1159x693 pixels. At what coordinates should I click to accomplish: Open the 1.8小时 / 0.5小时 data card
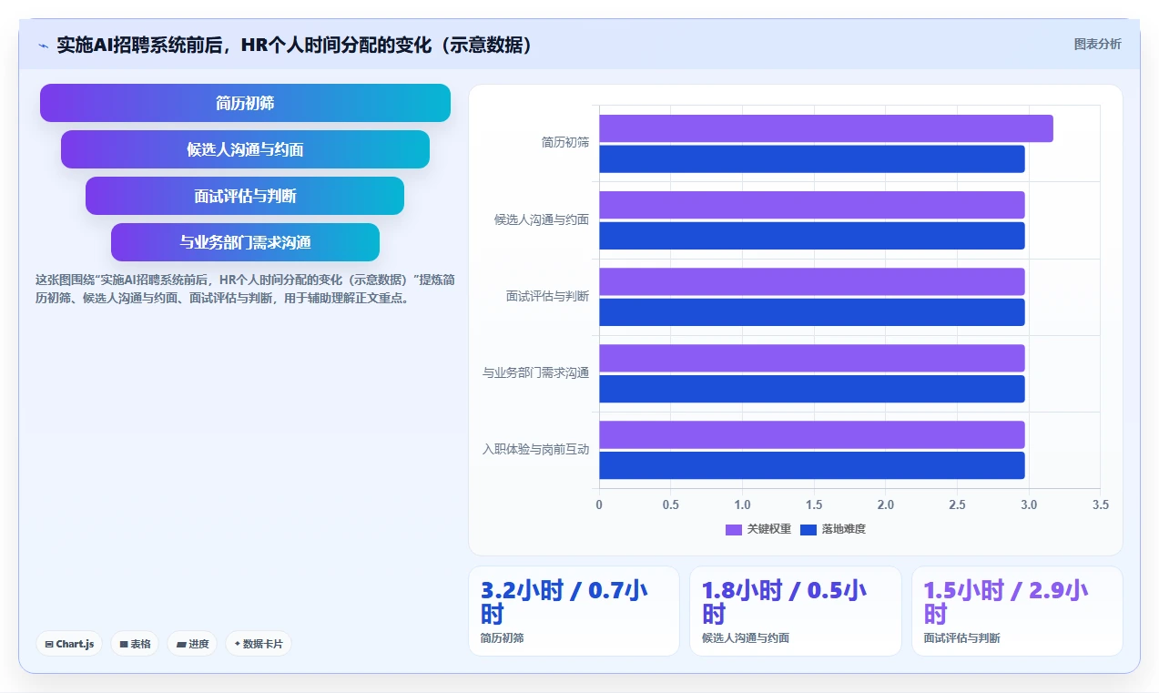click(795, 611)
